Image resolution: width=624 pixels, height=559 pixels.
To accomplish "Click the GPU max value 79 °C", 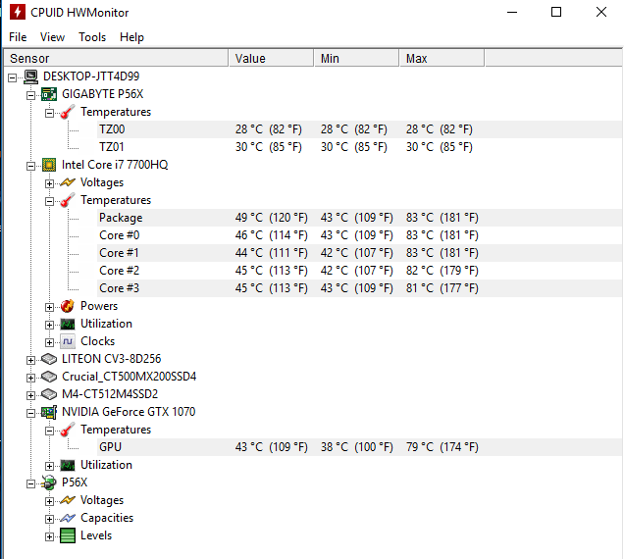I will point(420,447).
